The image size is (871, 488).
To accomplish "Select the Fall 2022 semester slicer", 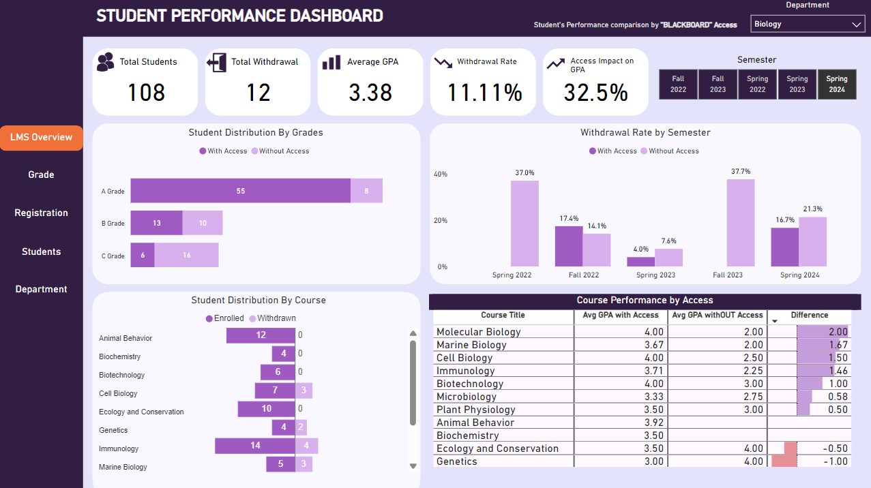I will tap(678, 84).
